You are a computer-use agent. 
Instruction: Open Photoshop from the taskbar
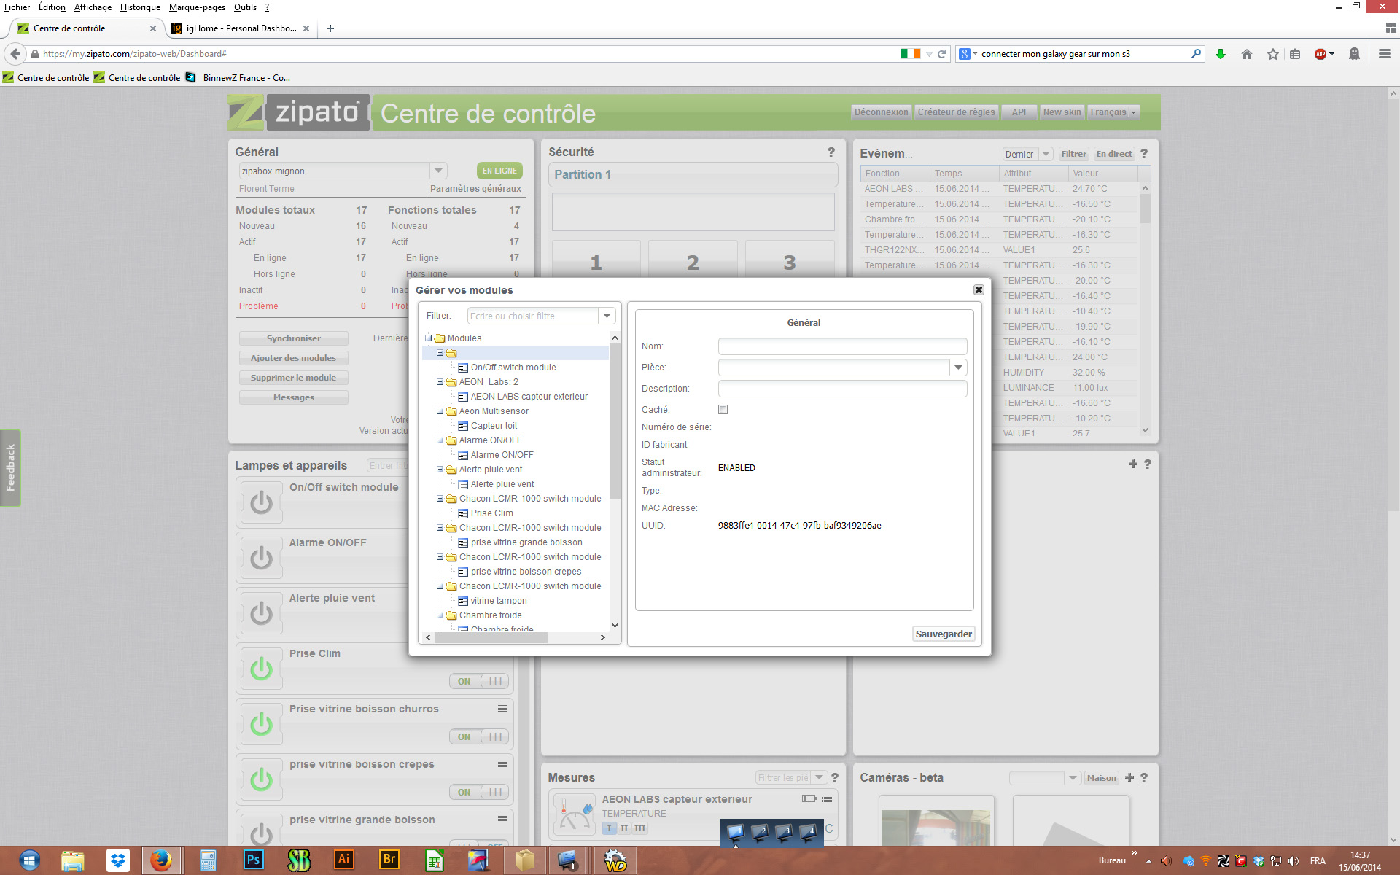pyautogui.click(x=253, y=860)
